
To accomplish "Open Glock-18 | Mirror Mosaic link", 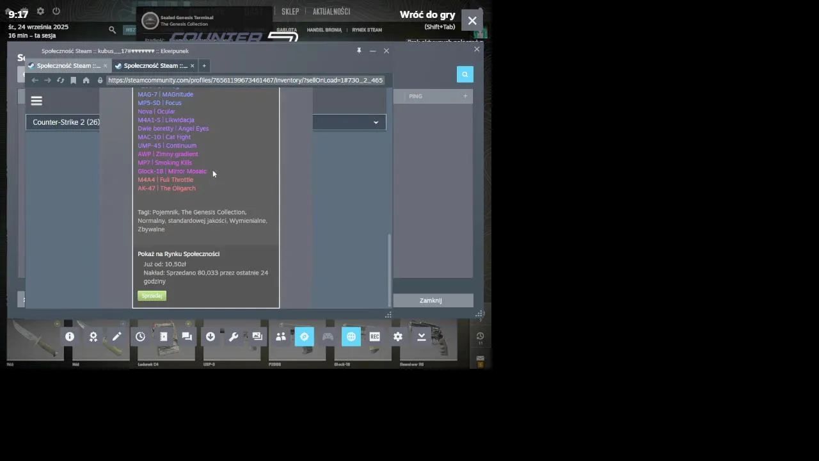I will coord(172,171).
